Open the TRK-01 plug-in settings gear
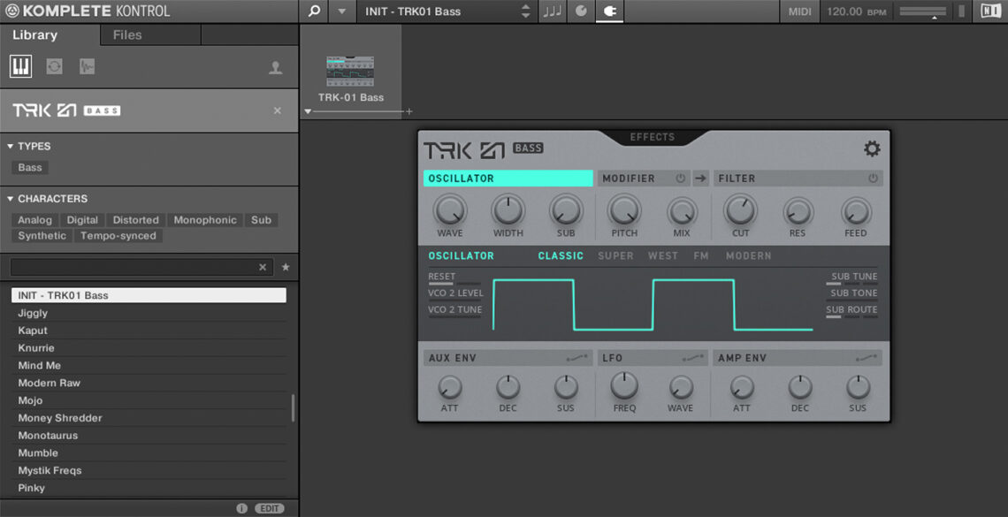Image resolution: width=1008 pixels, height=517 pixels. (873, 148)
